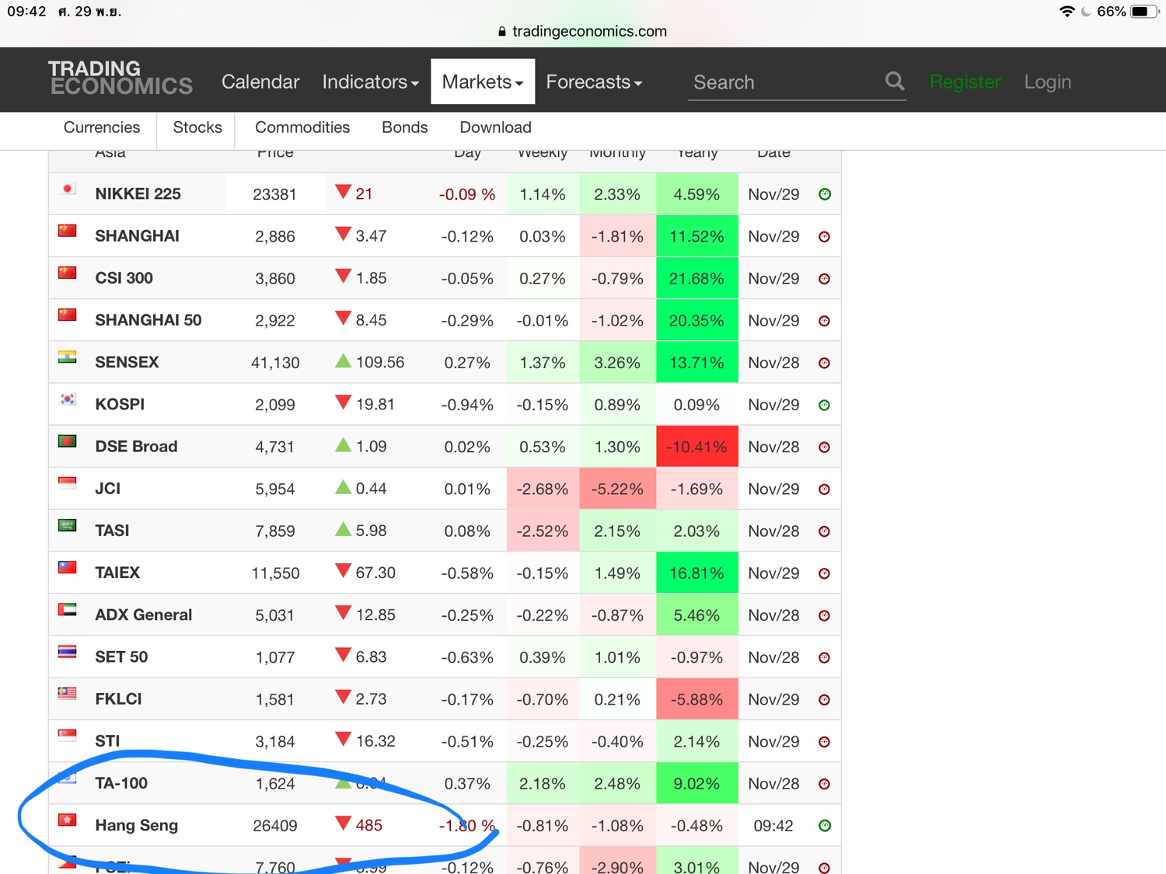Click the flag icon next to SHANGHAI 50
1166x874 pixels.
(x=68, y=314)
